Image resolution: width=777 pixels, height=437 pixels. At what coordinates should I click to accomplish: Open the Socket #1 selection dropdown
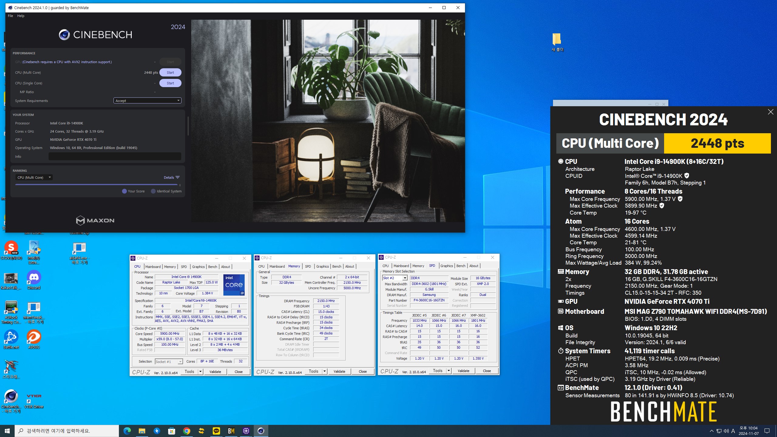tap(169, 361)
